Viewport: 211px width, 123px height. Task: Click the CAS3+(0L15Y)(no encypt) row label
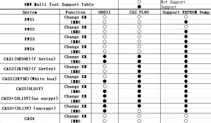click(30, 98)
